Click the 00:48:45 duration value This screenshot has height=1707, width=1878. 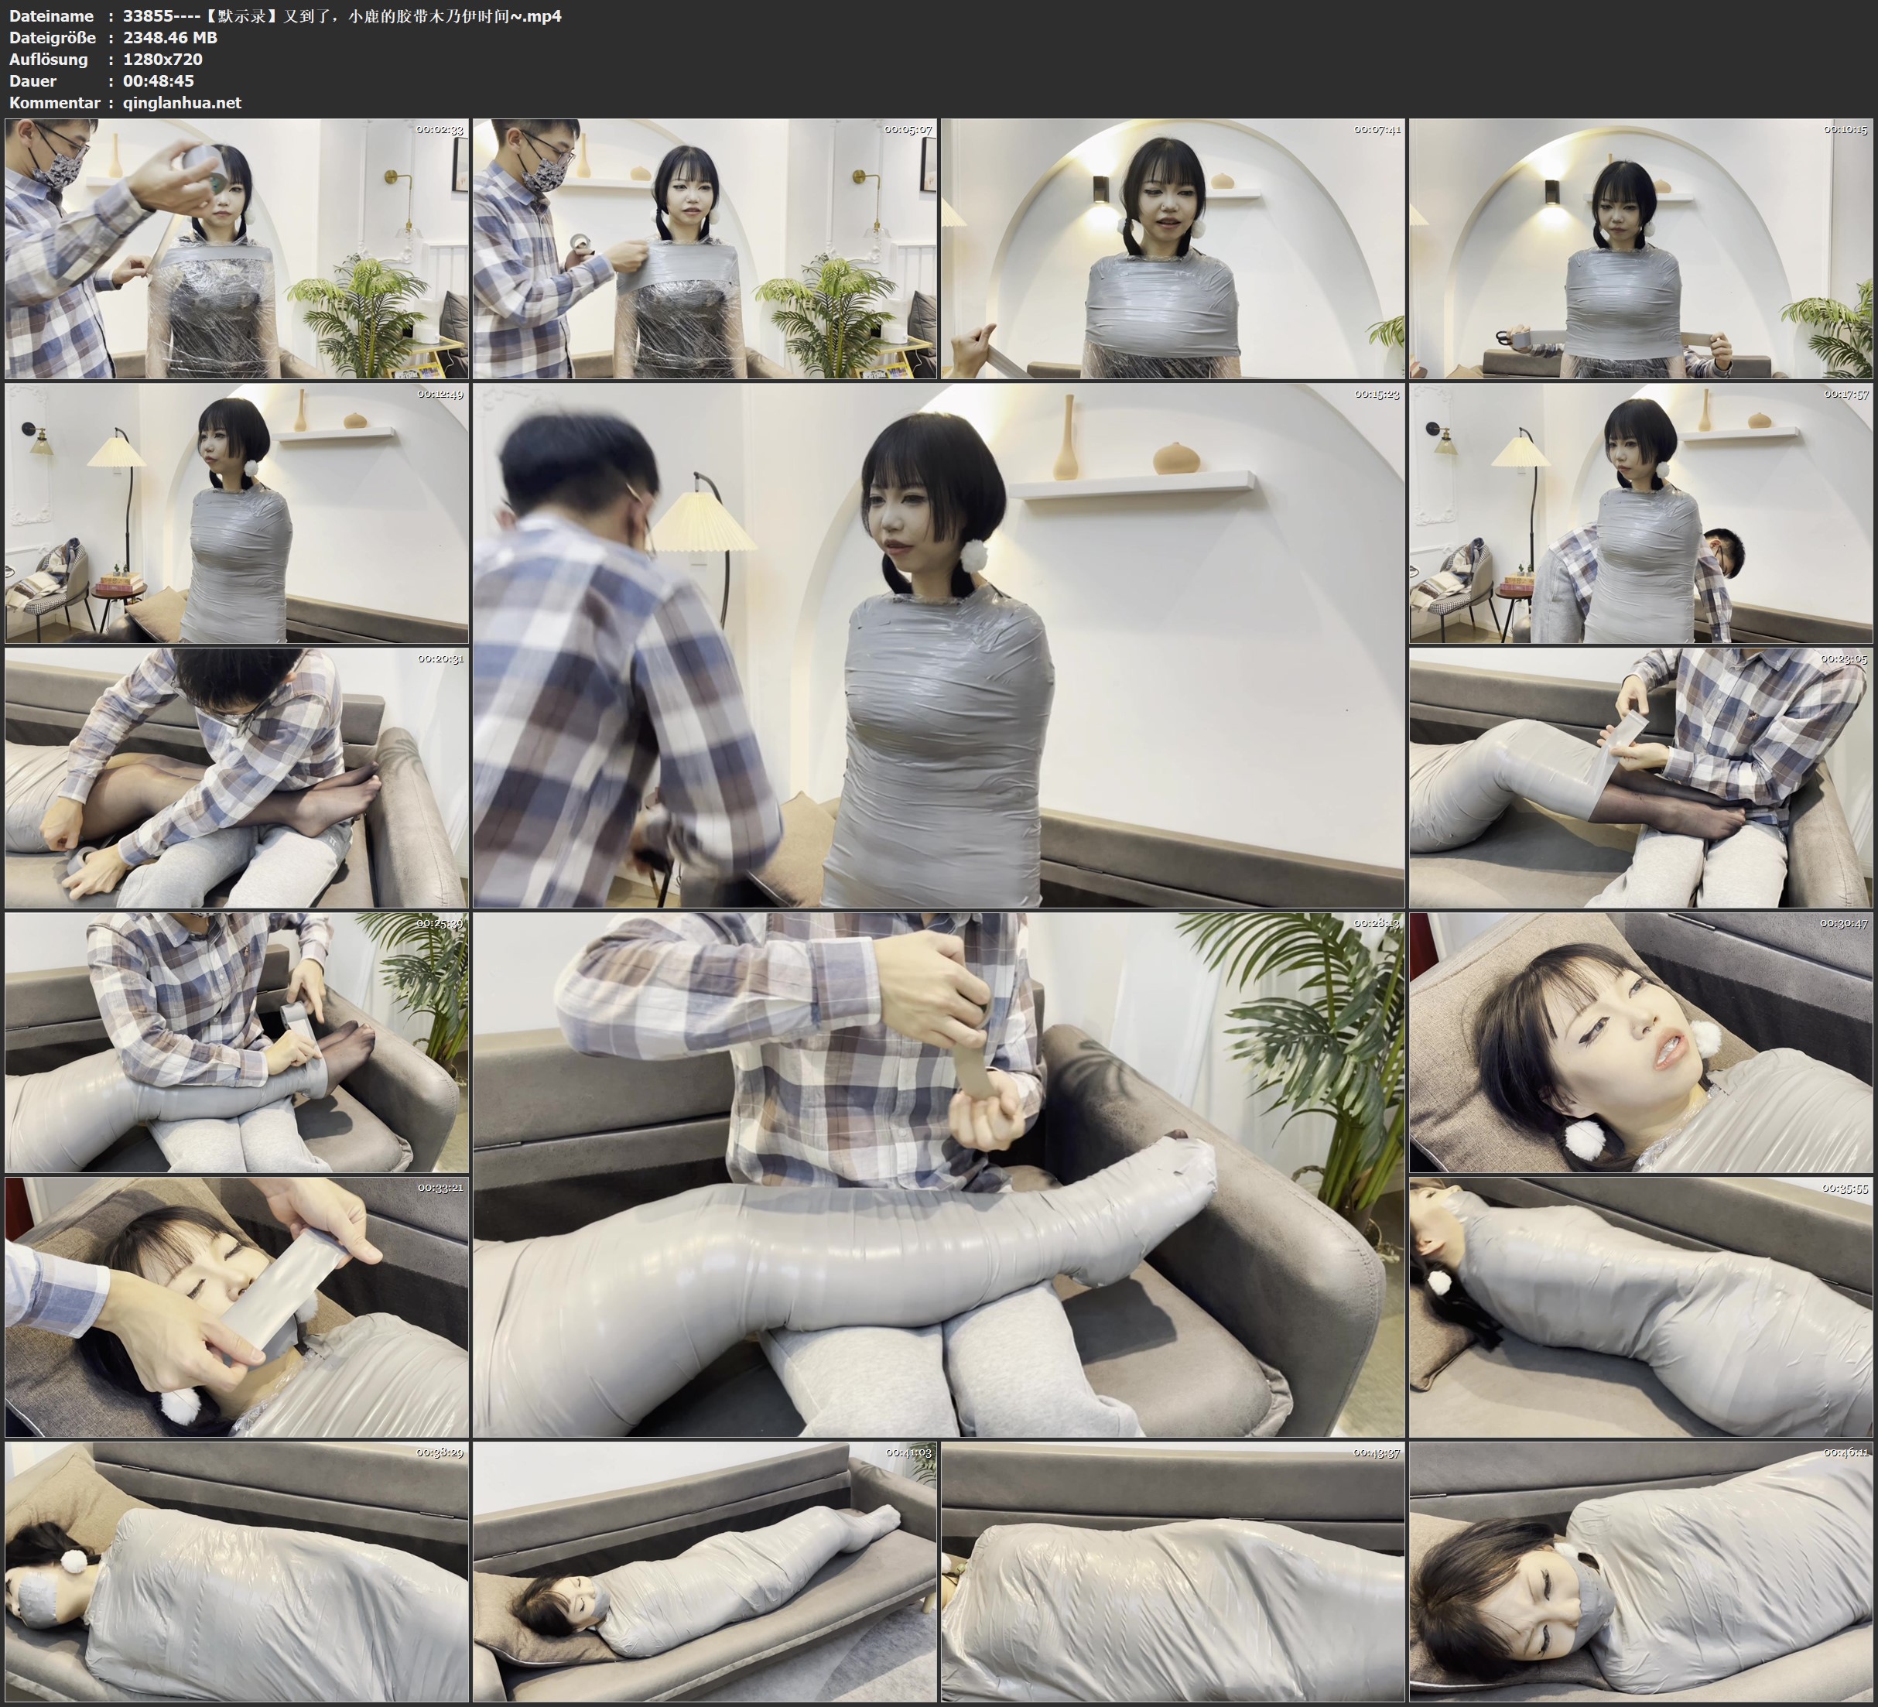pos(159,81)
